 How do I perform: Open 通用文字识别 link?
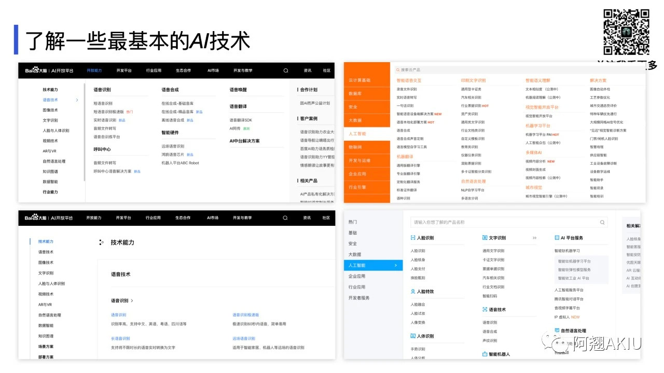493,251
